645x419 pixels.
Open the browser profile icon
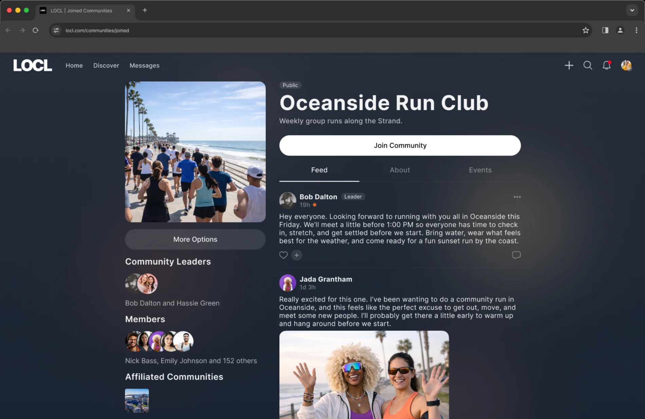(620, 30)
